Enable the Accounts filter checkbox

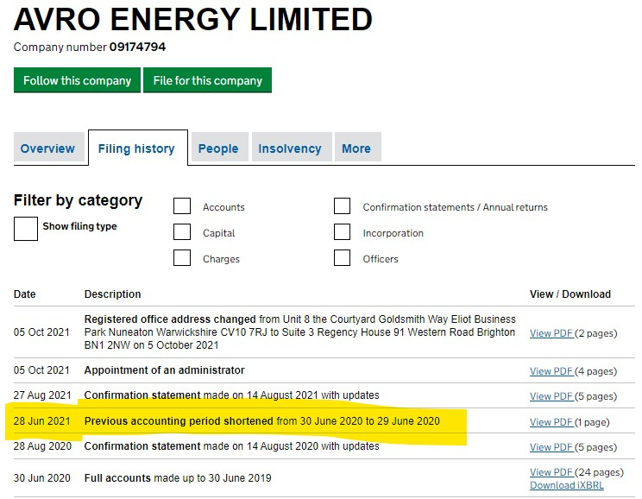182,206
